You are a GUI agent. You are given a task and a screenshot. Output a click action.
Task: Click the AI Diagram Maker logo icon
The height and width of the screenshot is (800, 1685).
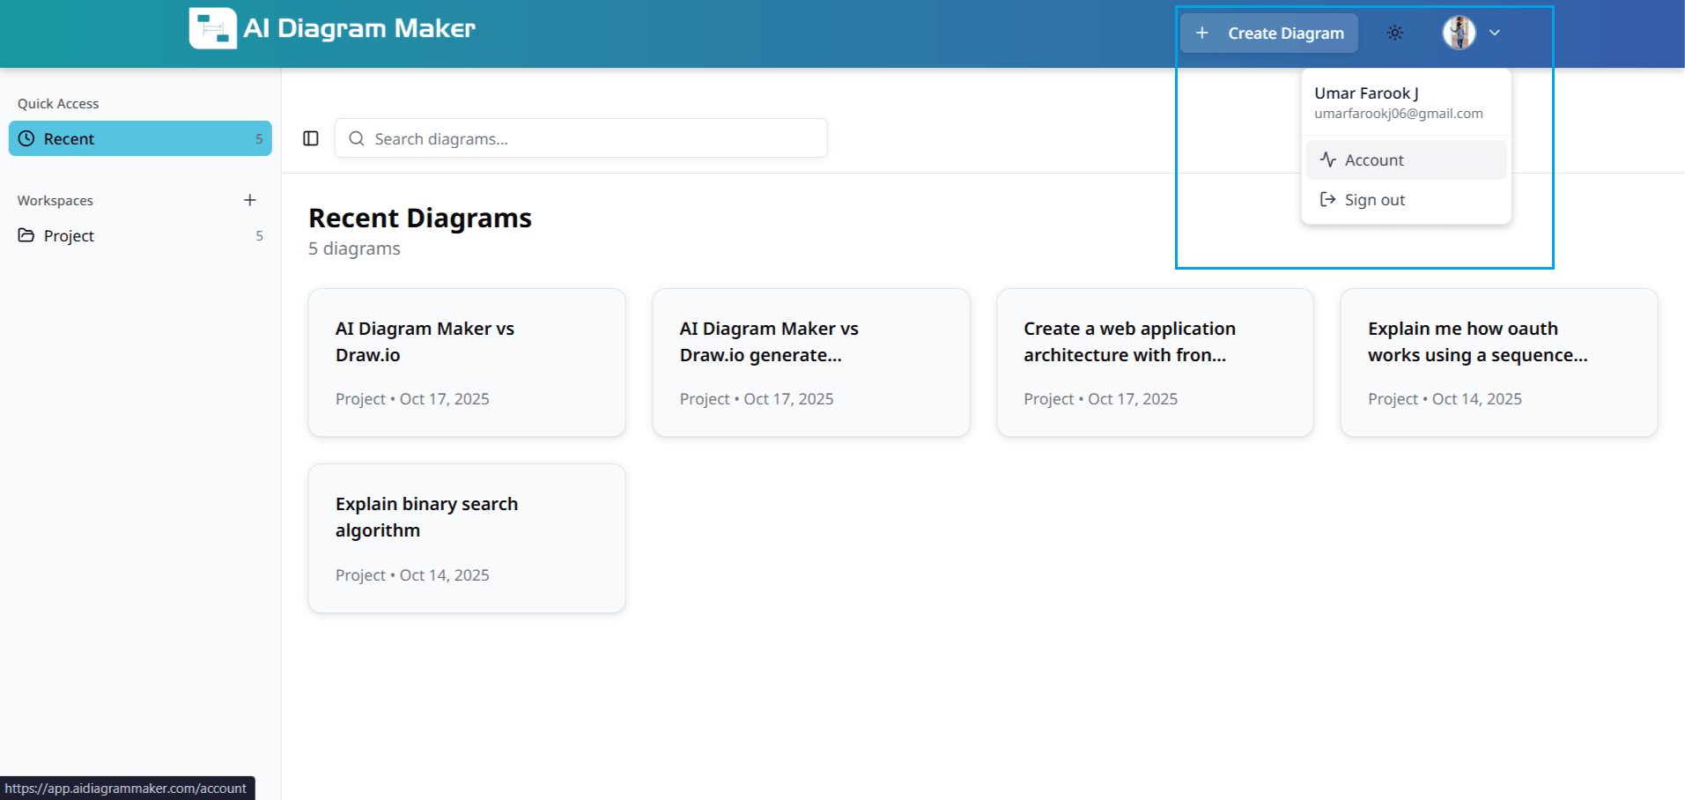click(x=211, y=28)
